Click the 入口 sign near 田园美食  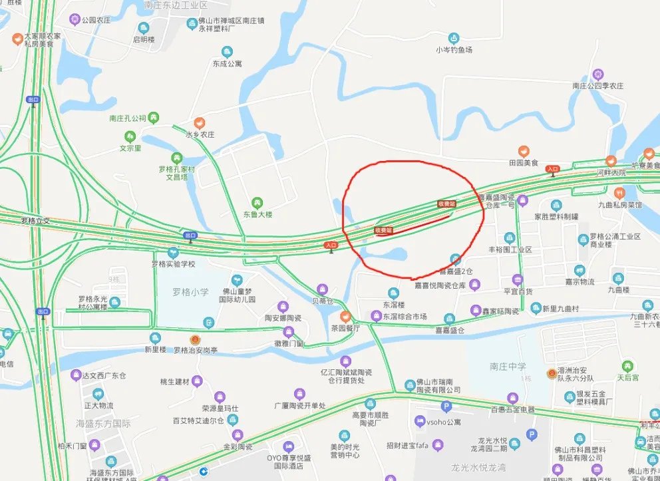(x=552, y=169)
